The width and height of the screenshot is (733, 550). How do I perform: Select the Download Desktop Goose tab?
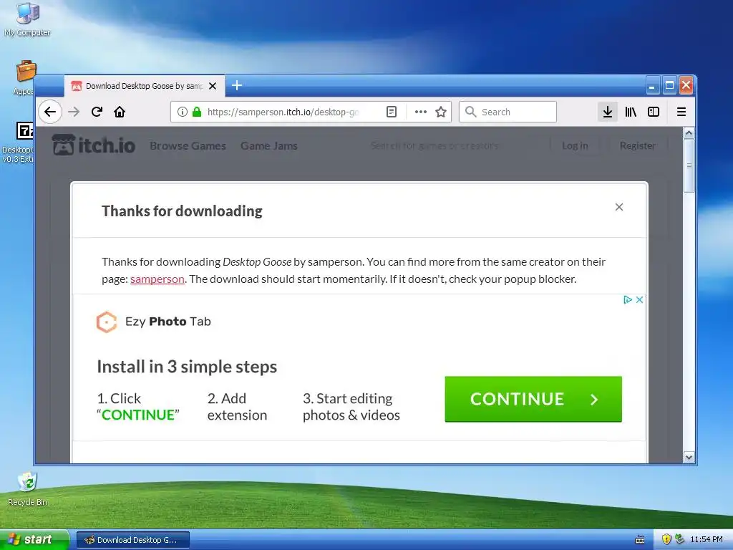coord(144,86)
